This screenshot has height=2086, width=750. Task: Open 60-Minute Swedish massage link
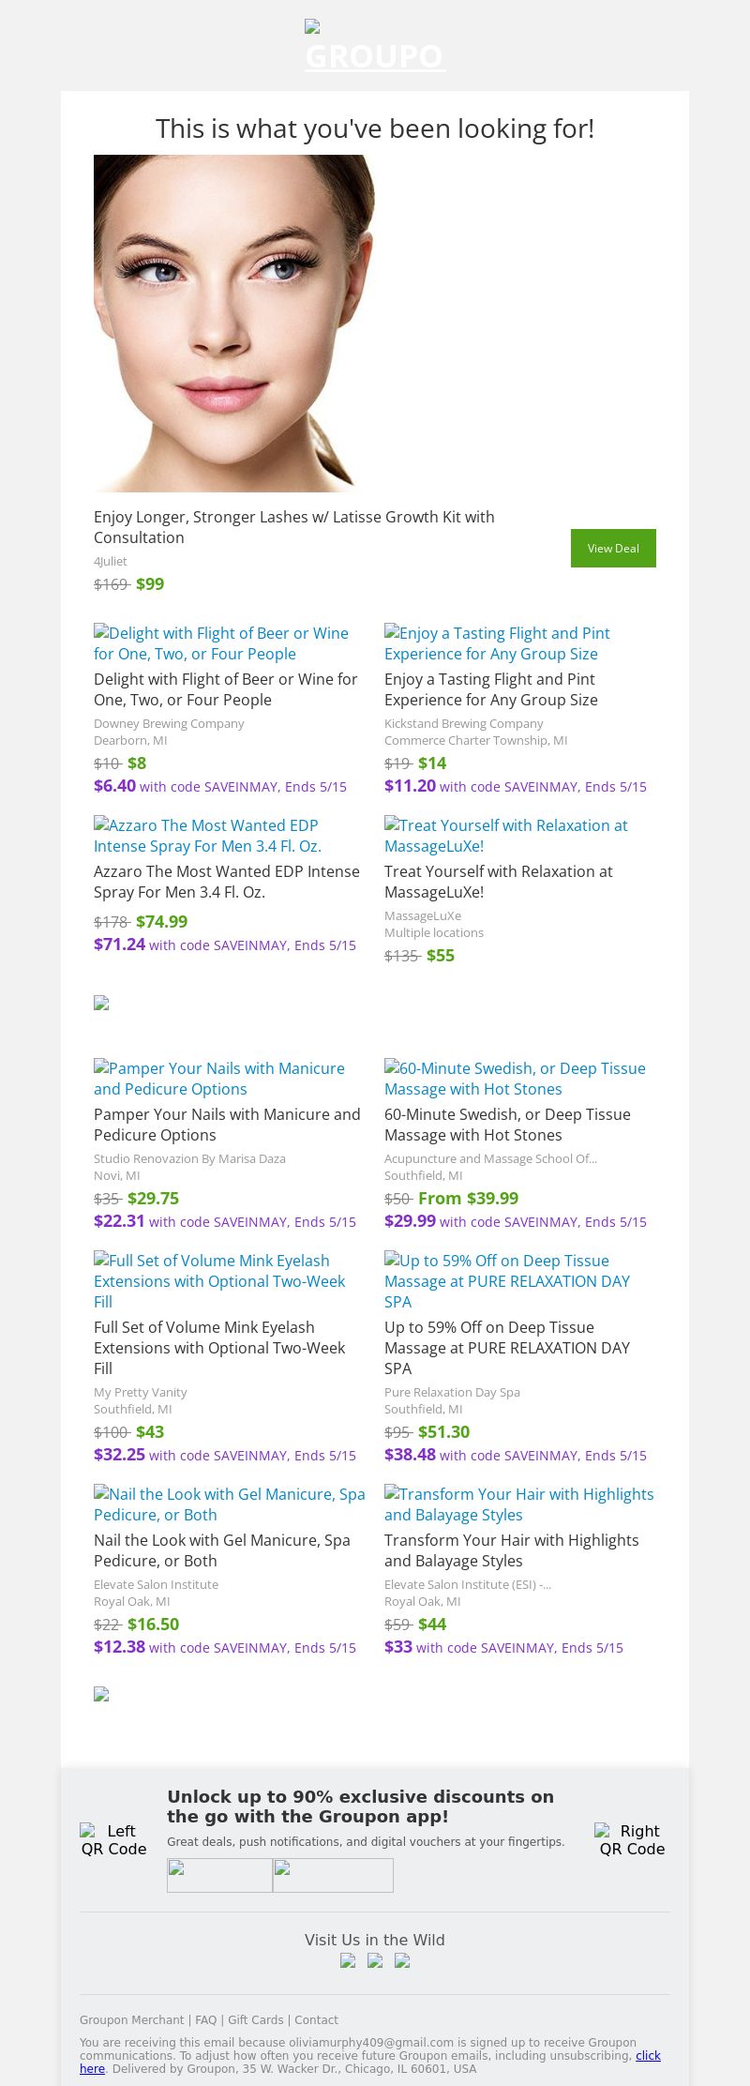(x=516, y=1079)
